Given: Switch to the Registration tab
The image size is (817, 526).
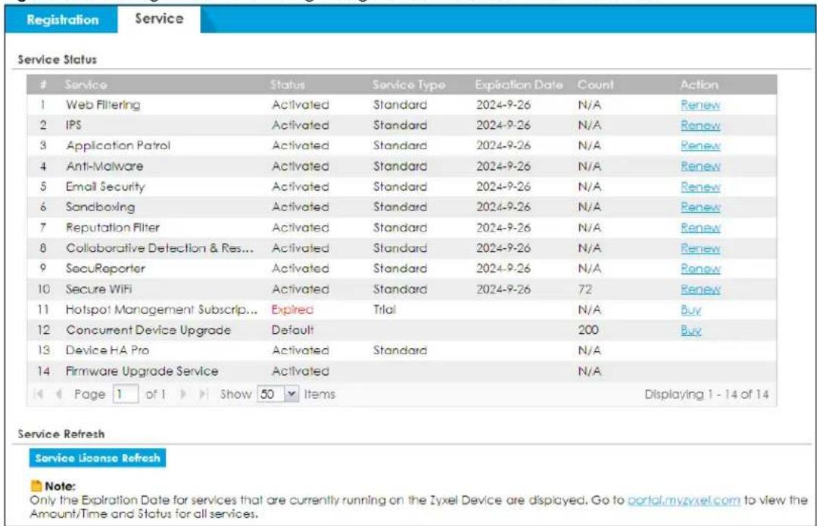Looking at the screenshot, I should (63, 20).
